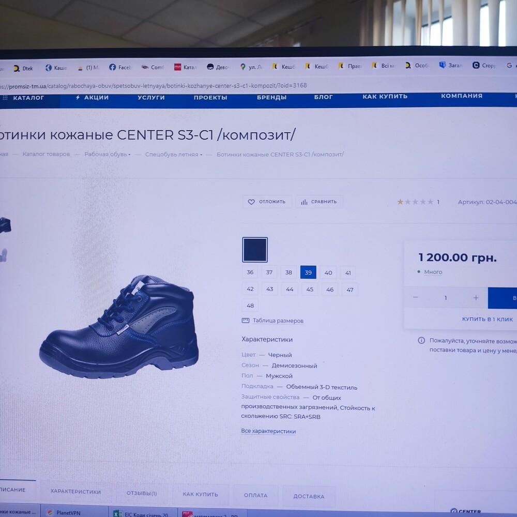Choose size 45 option
Viewport: 517px width, 517px height.
tap(310, 290)
